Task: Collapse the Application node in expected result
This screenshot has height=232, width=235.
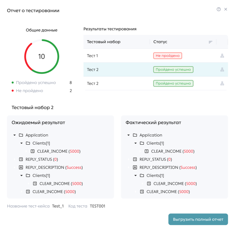Action: coord(14,135)
